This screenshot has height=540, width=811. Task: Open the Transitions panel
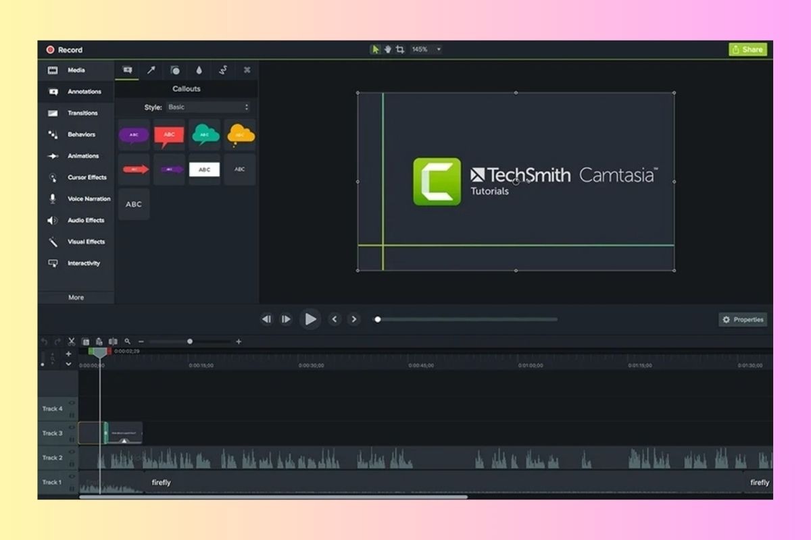(x=76, y=113)
